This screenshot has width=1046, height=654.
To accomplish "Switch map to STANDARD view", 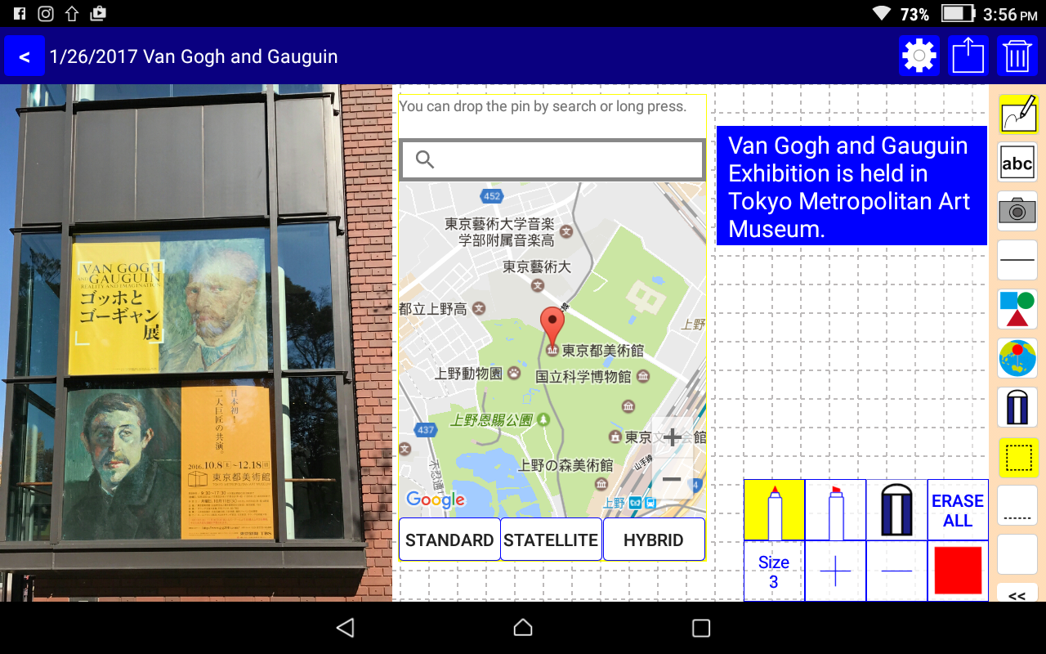I will (449, 540).
